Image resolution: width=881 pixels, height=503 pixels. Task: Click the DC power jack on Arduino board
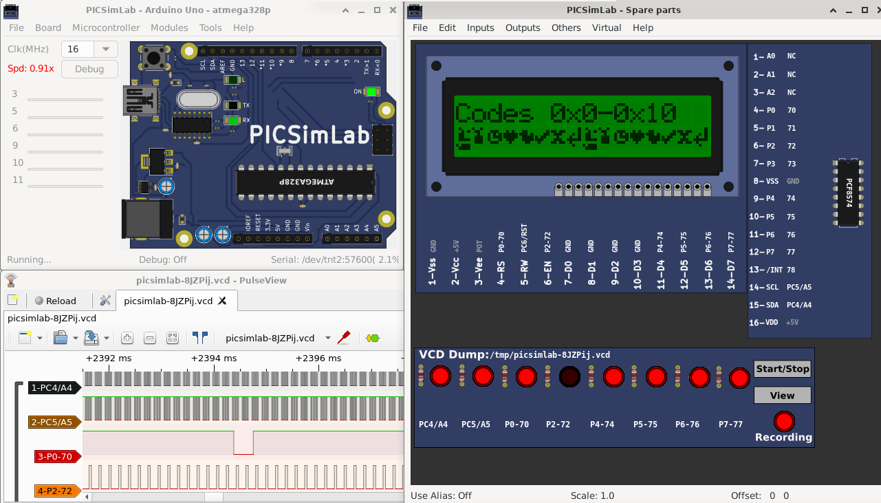147,220
